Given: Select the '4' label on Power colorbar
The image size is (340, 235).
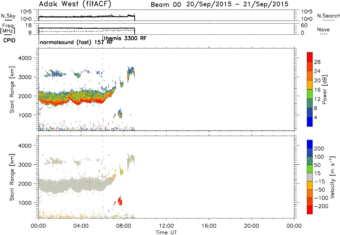Looking at the screenshot, I should pos(315,117).
